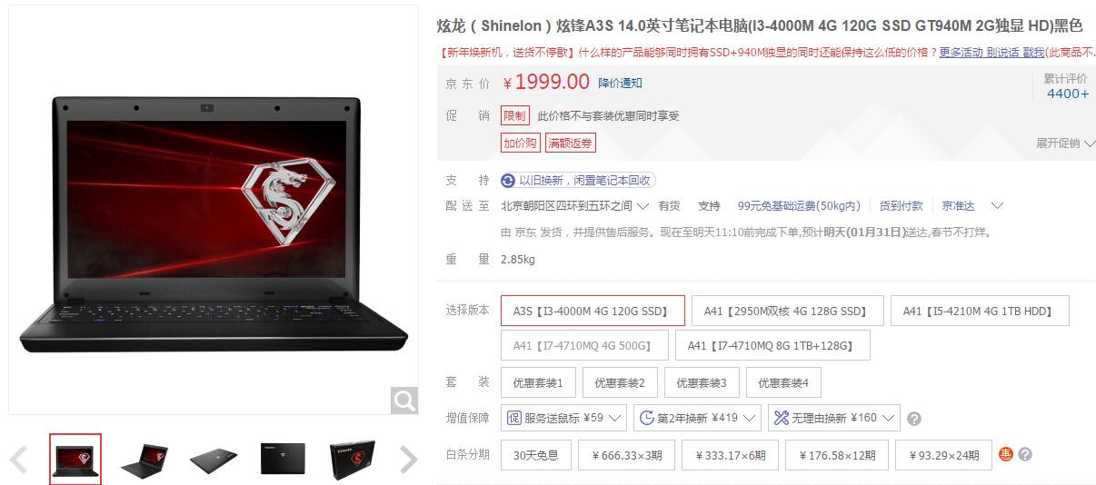1096x485 pixels.
Task: Select version A3S I3-4000M 4G 120G SSD
Action: (x=593, y=311)
